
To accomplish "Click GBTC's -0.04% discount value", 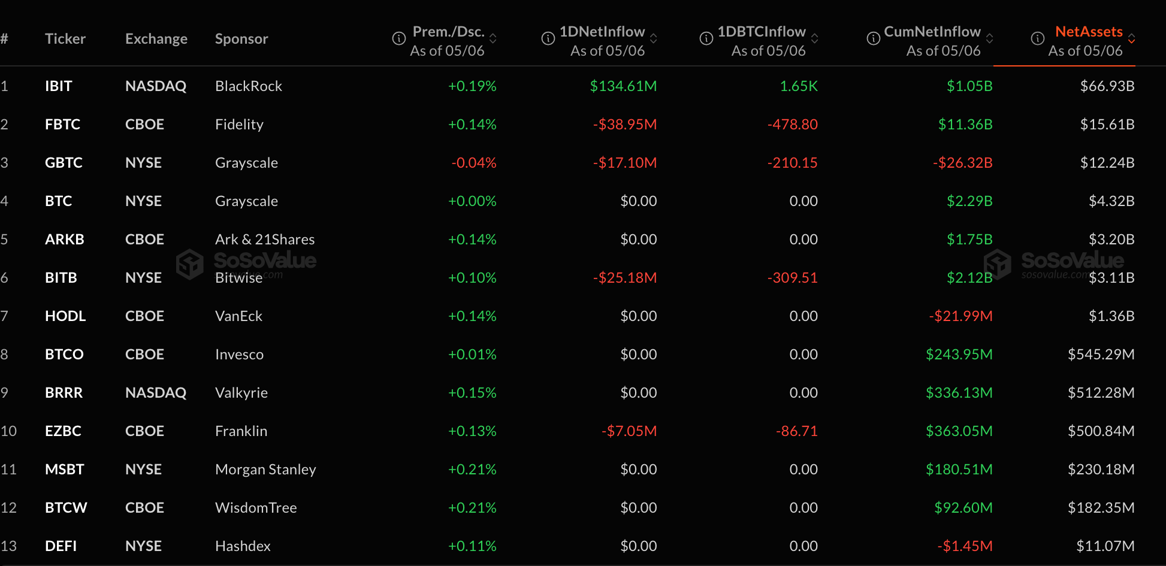I will pos(474,163).
